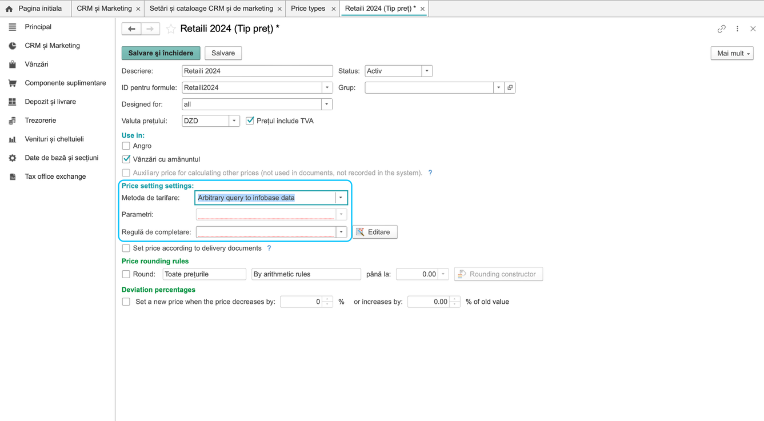Click the Salvare button
This screenshot has height=421, width=764.
(x=223, y=53)
